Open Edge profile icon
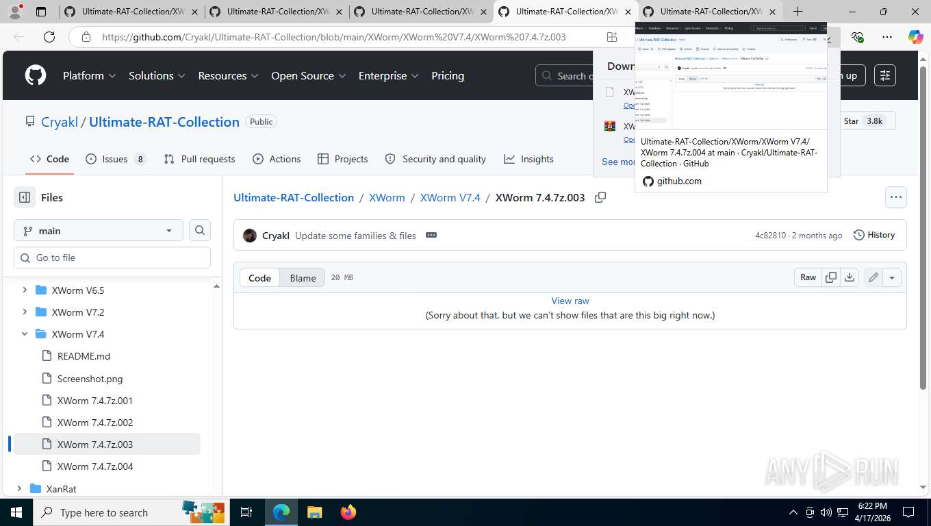This screenshot has width=931, height=526. pyautogui.click(x=15, y=12)
